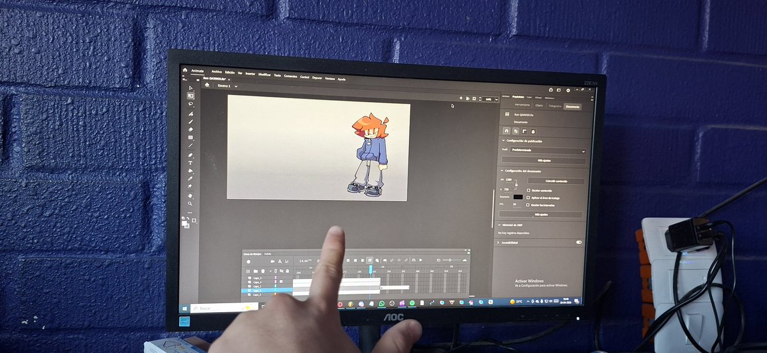Select the Asset Warp pin tool
This screenshot has height=353, width=767.
190,186
